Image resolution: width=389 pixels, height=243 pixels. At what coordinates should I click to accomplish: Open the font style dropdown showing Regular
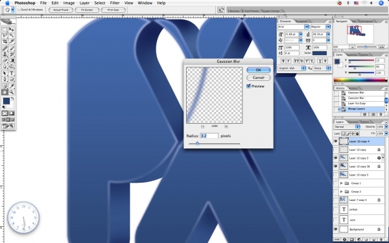[x=328, y=27]
